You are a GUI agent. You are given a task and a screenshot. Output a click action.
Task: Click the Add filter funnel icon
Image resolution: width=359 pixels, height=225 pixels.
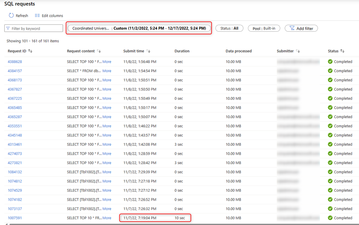292,28
